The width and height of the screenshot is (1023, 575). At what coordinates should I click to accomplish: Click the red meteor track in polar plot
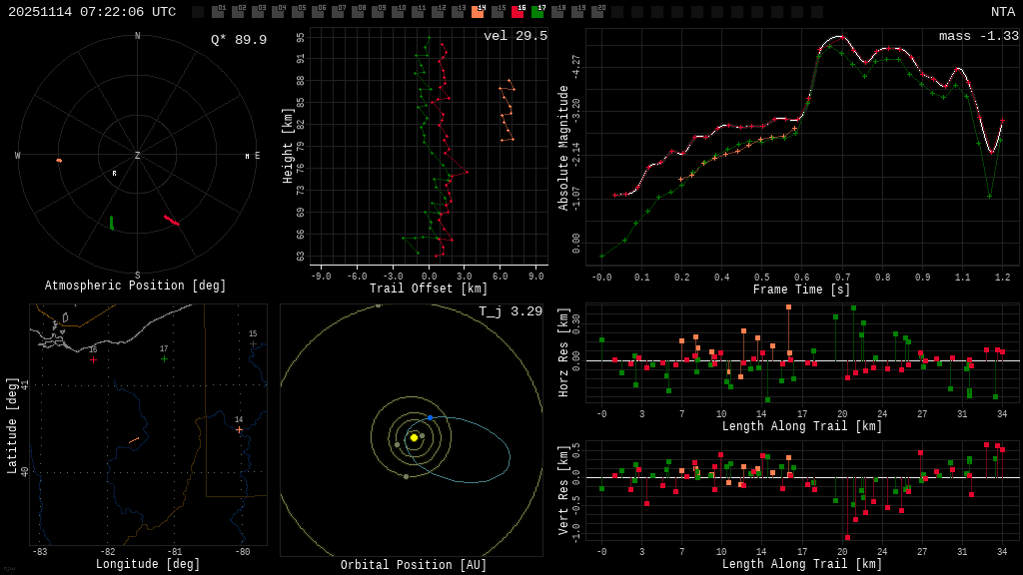coord(171,220)
